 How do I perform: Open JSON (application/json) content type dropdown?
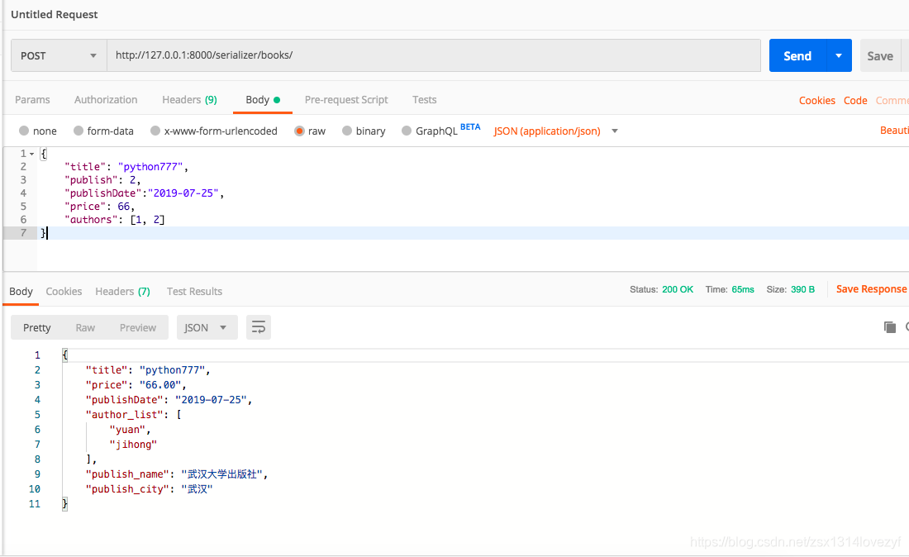(555, 131)
